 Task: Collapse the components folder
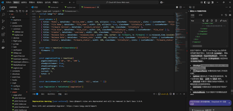(x=11, y=26)
